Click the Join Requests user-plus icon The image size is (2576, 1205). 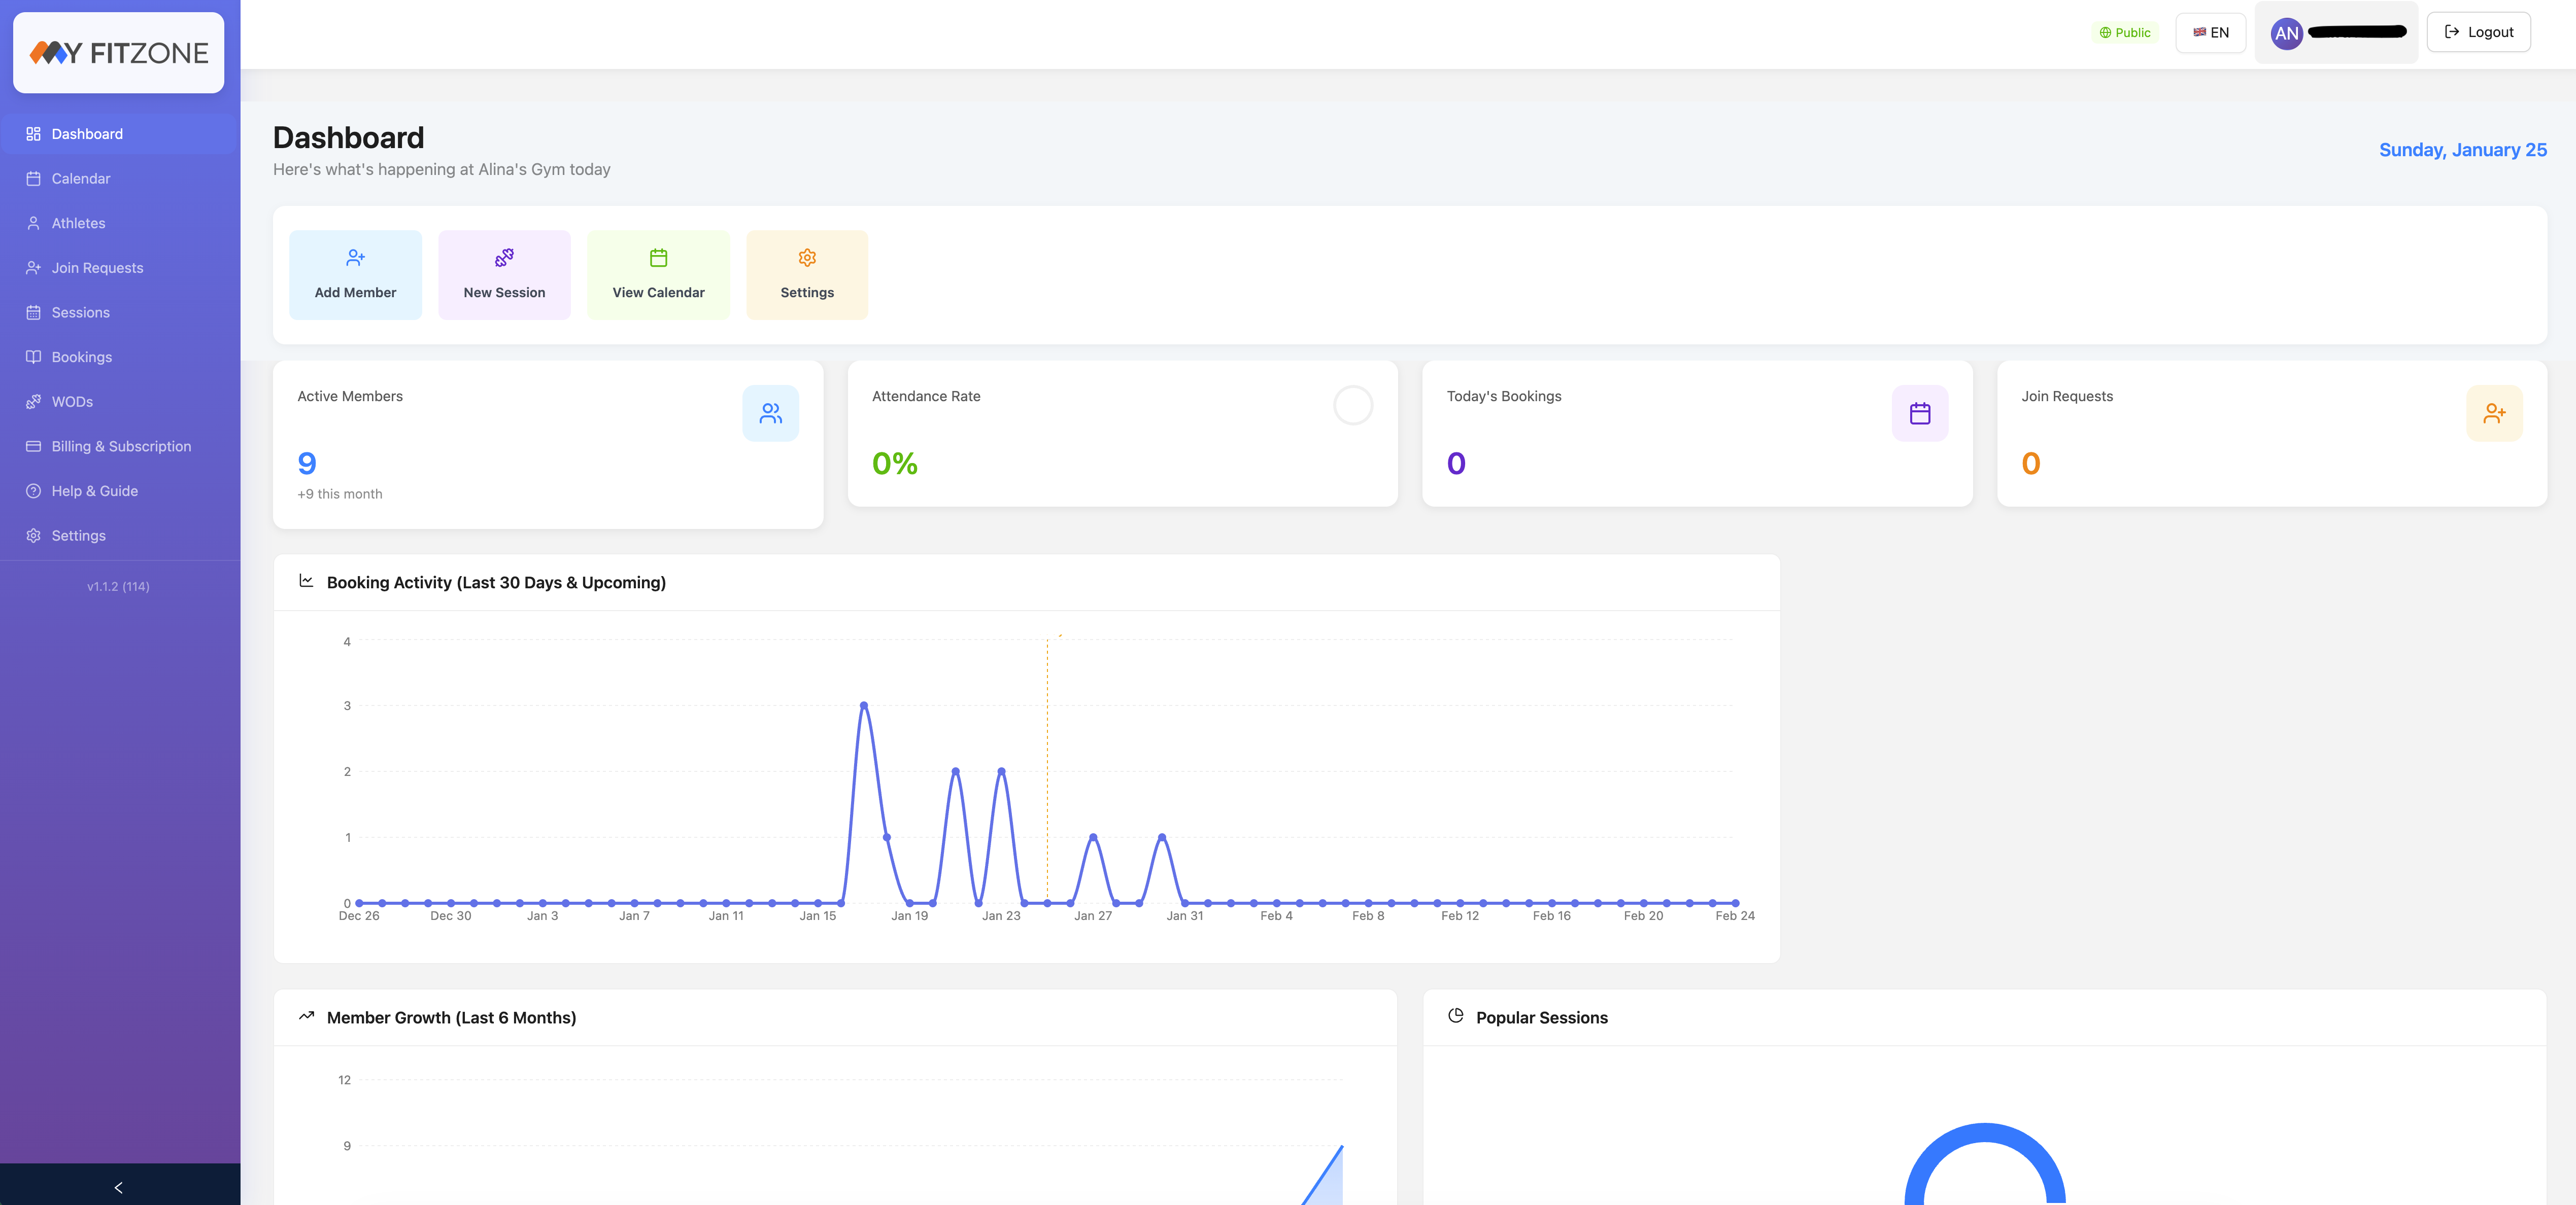(2494, 413)
